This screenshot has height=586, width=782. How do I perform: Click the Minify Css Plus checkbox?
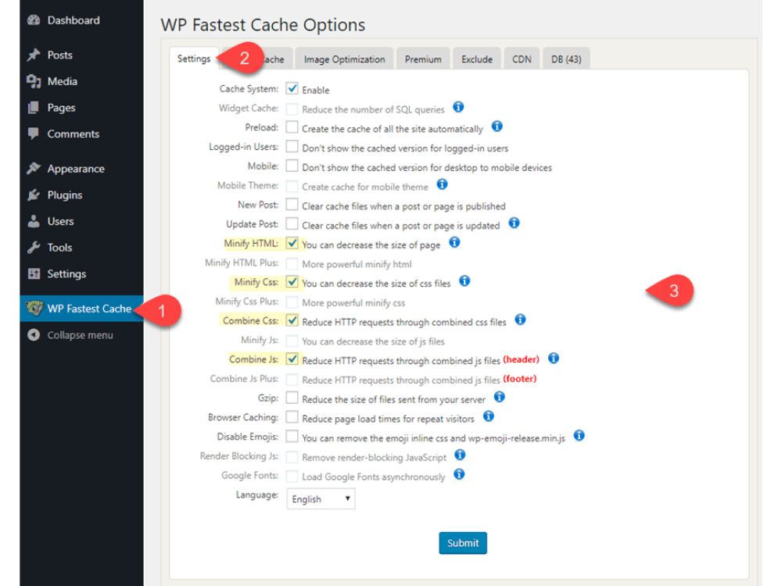coord(292,302)
